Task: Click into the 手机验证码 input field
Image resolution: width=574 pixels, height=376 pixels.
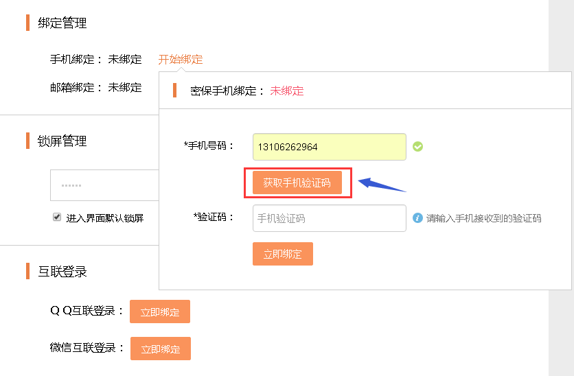Action: tap(329, 218)
